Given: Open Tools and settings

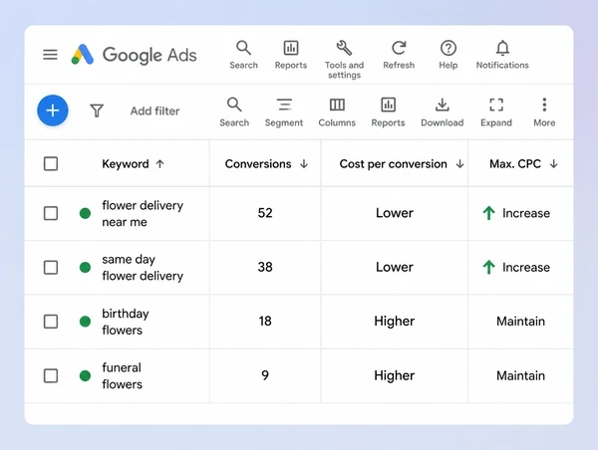Looking at the screenshot, I should click(344, 60).
